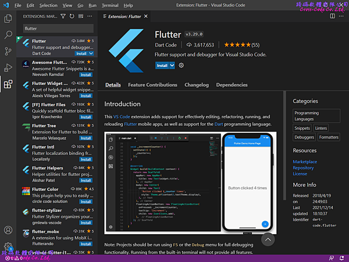Open editor more actions ellipsis
Viewport: 349px width, 262px height.
[x=341, y=16]
